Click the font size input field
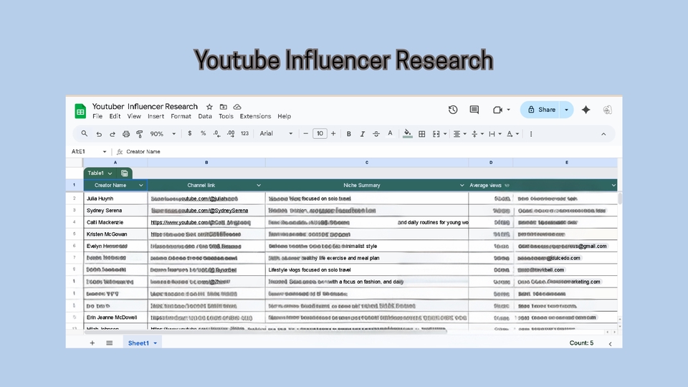 point(320,134)
